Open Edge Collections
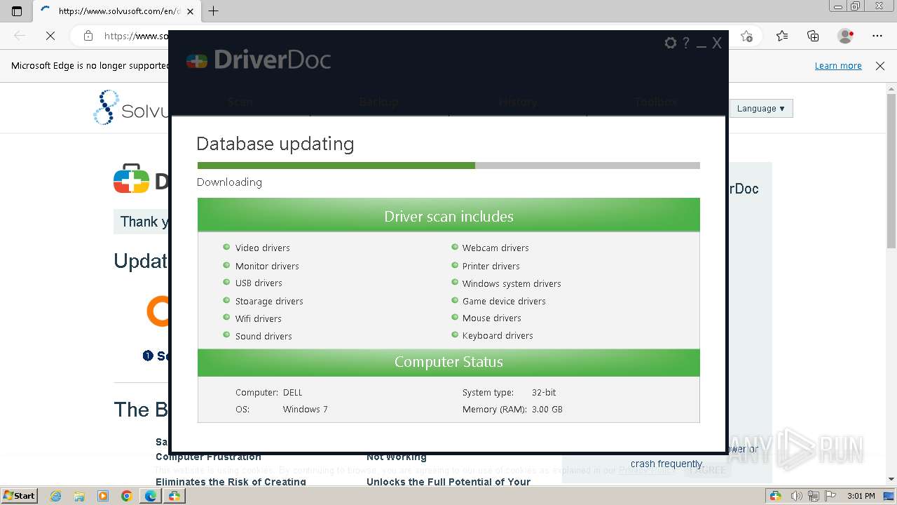Image resolution: width=897 pixels, height=505 pixels. 813,36
